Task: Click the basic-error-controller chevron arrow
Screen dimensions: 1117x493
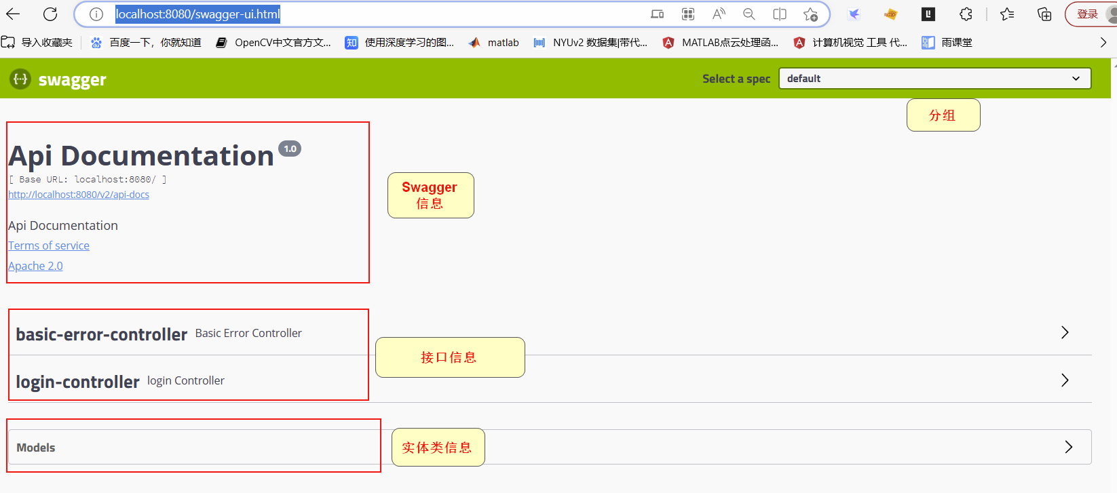Action: coord(1065,332)
